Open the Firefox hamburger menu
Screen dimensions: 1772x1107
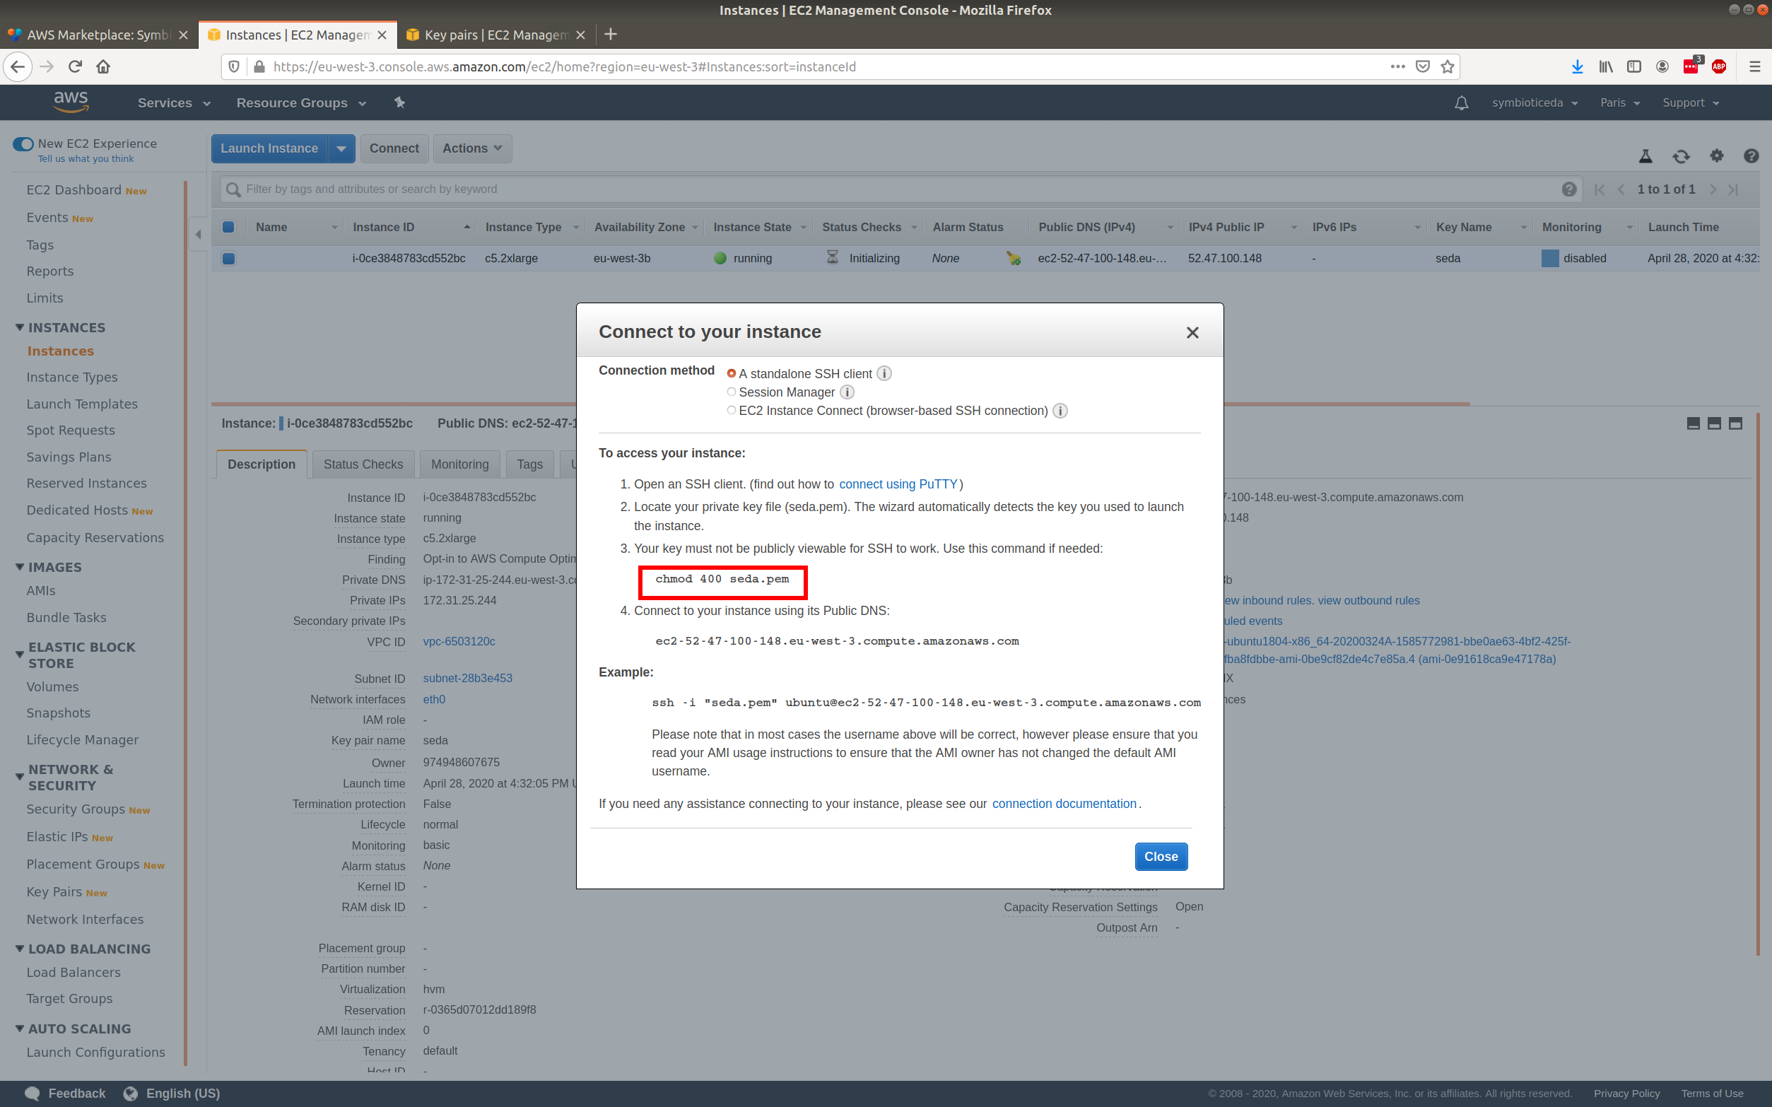pos(1754,66)
